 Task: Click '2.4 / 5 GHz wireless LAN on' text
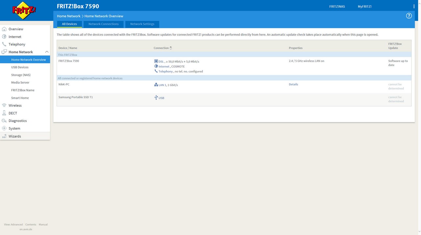[x=307, y=61]
